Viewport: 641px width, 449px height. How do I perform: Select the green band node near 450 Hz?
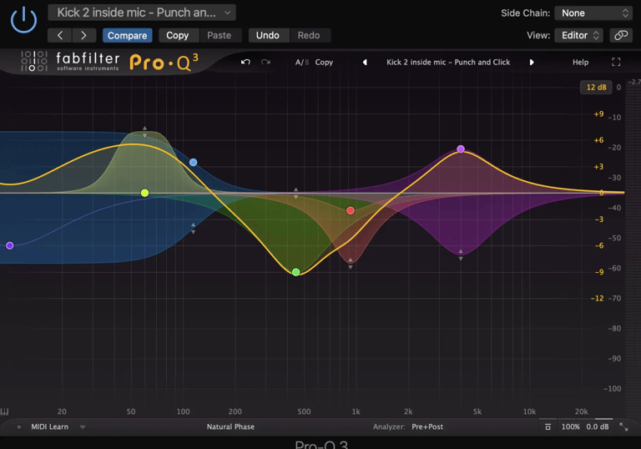[296, 272]
